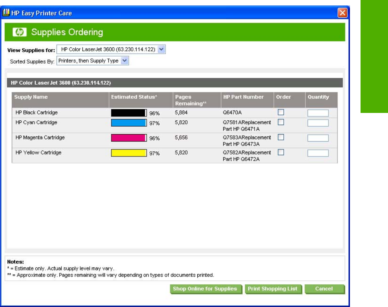Click the Supply Name column header
388x307 pixels.
[x=60, y=100]
